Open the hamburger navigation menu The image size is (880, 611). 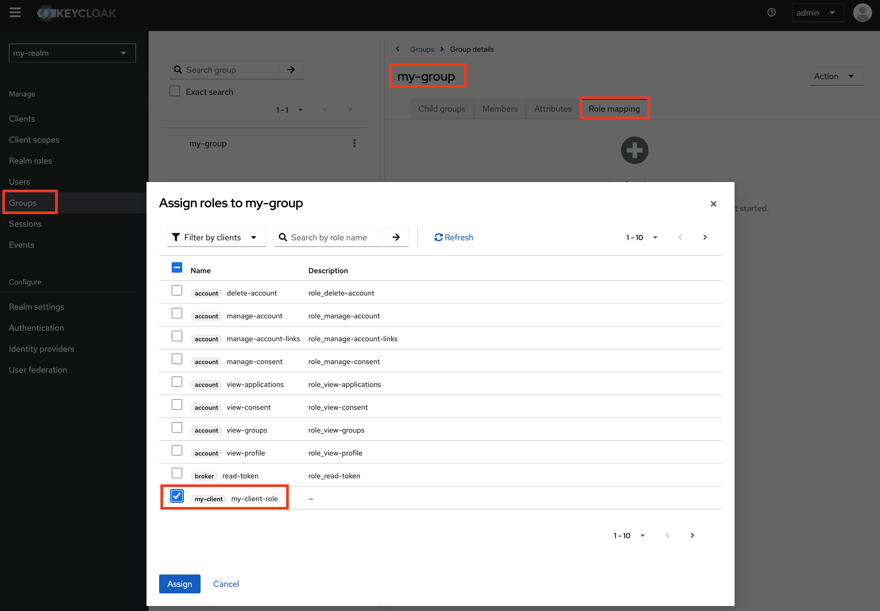tap(15, 13)
